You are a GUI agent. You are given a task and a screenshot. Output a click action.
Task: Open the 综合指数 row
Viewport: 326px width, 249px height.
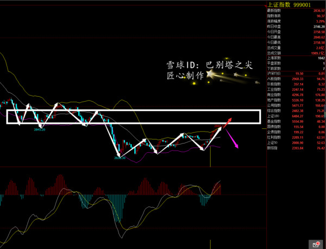296,111
